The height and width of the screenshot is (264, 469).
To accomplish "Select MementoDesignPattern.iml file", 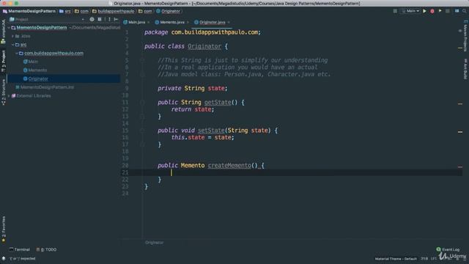I will click(47, 87).
